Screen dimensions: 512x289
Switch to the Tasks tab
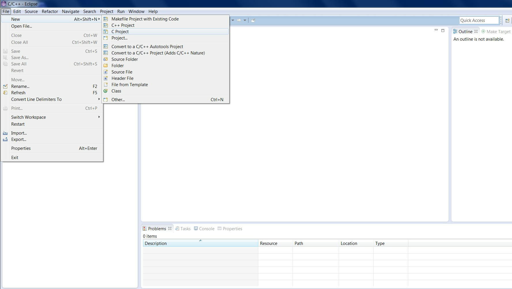click(x=183, y=228)
